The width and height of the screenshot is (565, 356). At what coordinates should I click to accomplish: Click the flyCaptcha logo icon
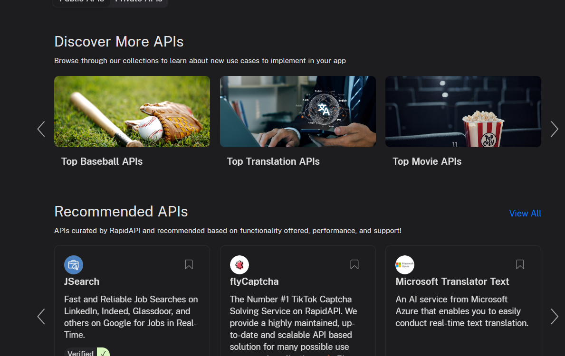(239, 265)
